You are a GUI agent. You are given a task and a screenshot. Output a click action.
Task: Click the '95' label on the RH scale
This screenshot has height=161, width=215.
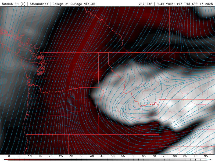[x=206, y=156]
